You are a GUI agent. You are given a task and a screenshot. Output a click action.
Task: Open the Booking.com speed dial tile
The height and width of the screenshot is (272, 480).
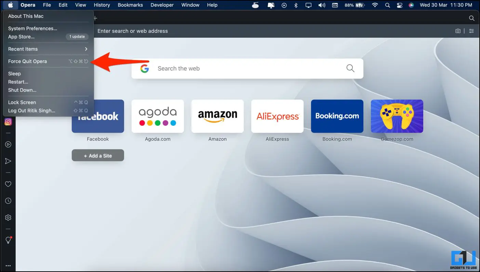(x=337, y=116)
